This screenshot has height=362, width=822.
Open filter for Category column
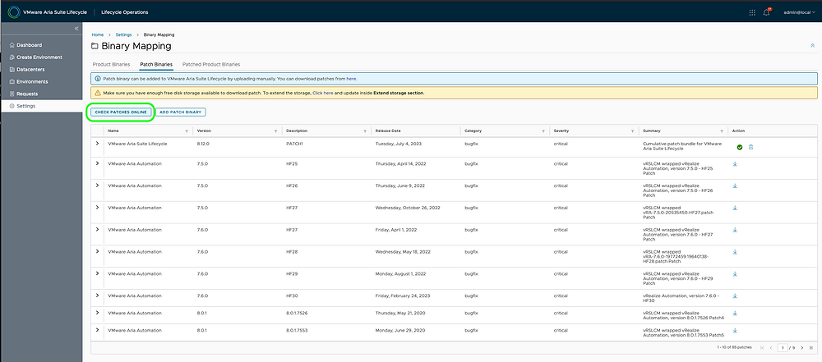(x=543, y=131)
